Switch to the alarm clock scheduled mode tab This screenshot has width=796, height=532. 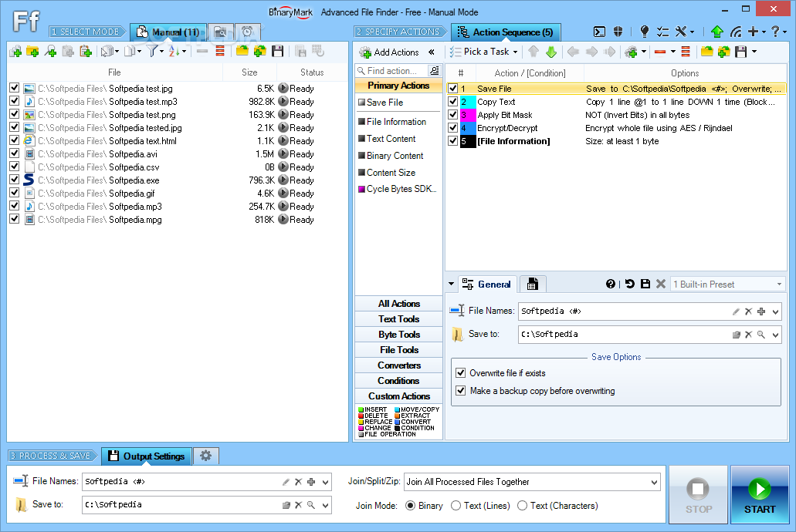pyautogui.click(x=247, y=32)
